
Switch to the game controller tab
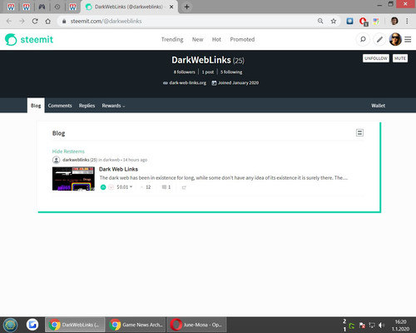pos(42,7)
